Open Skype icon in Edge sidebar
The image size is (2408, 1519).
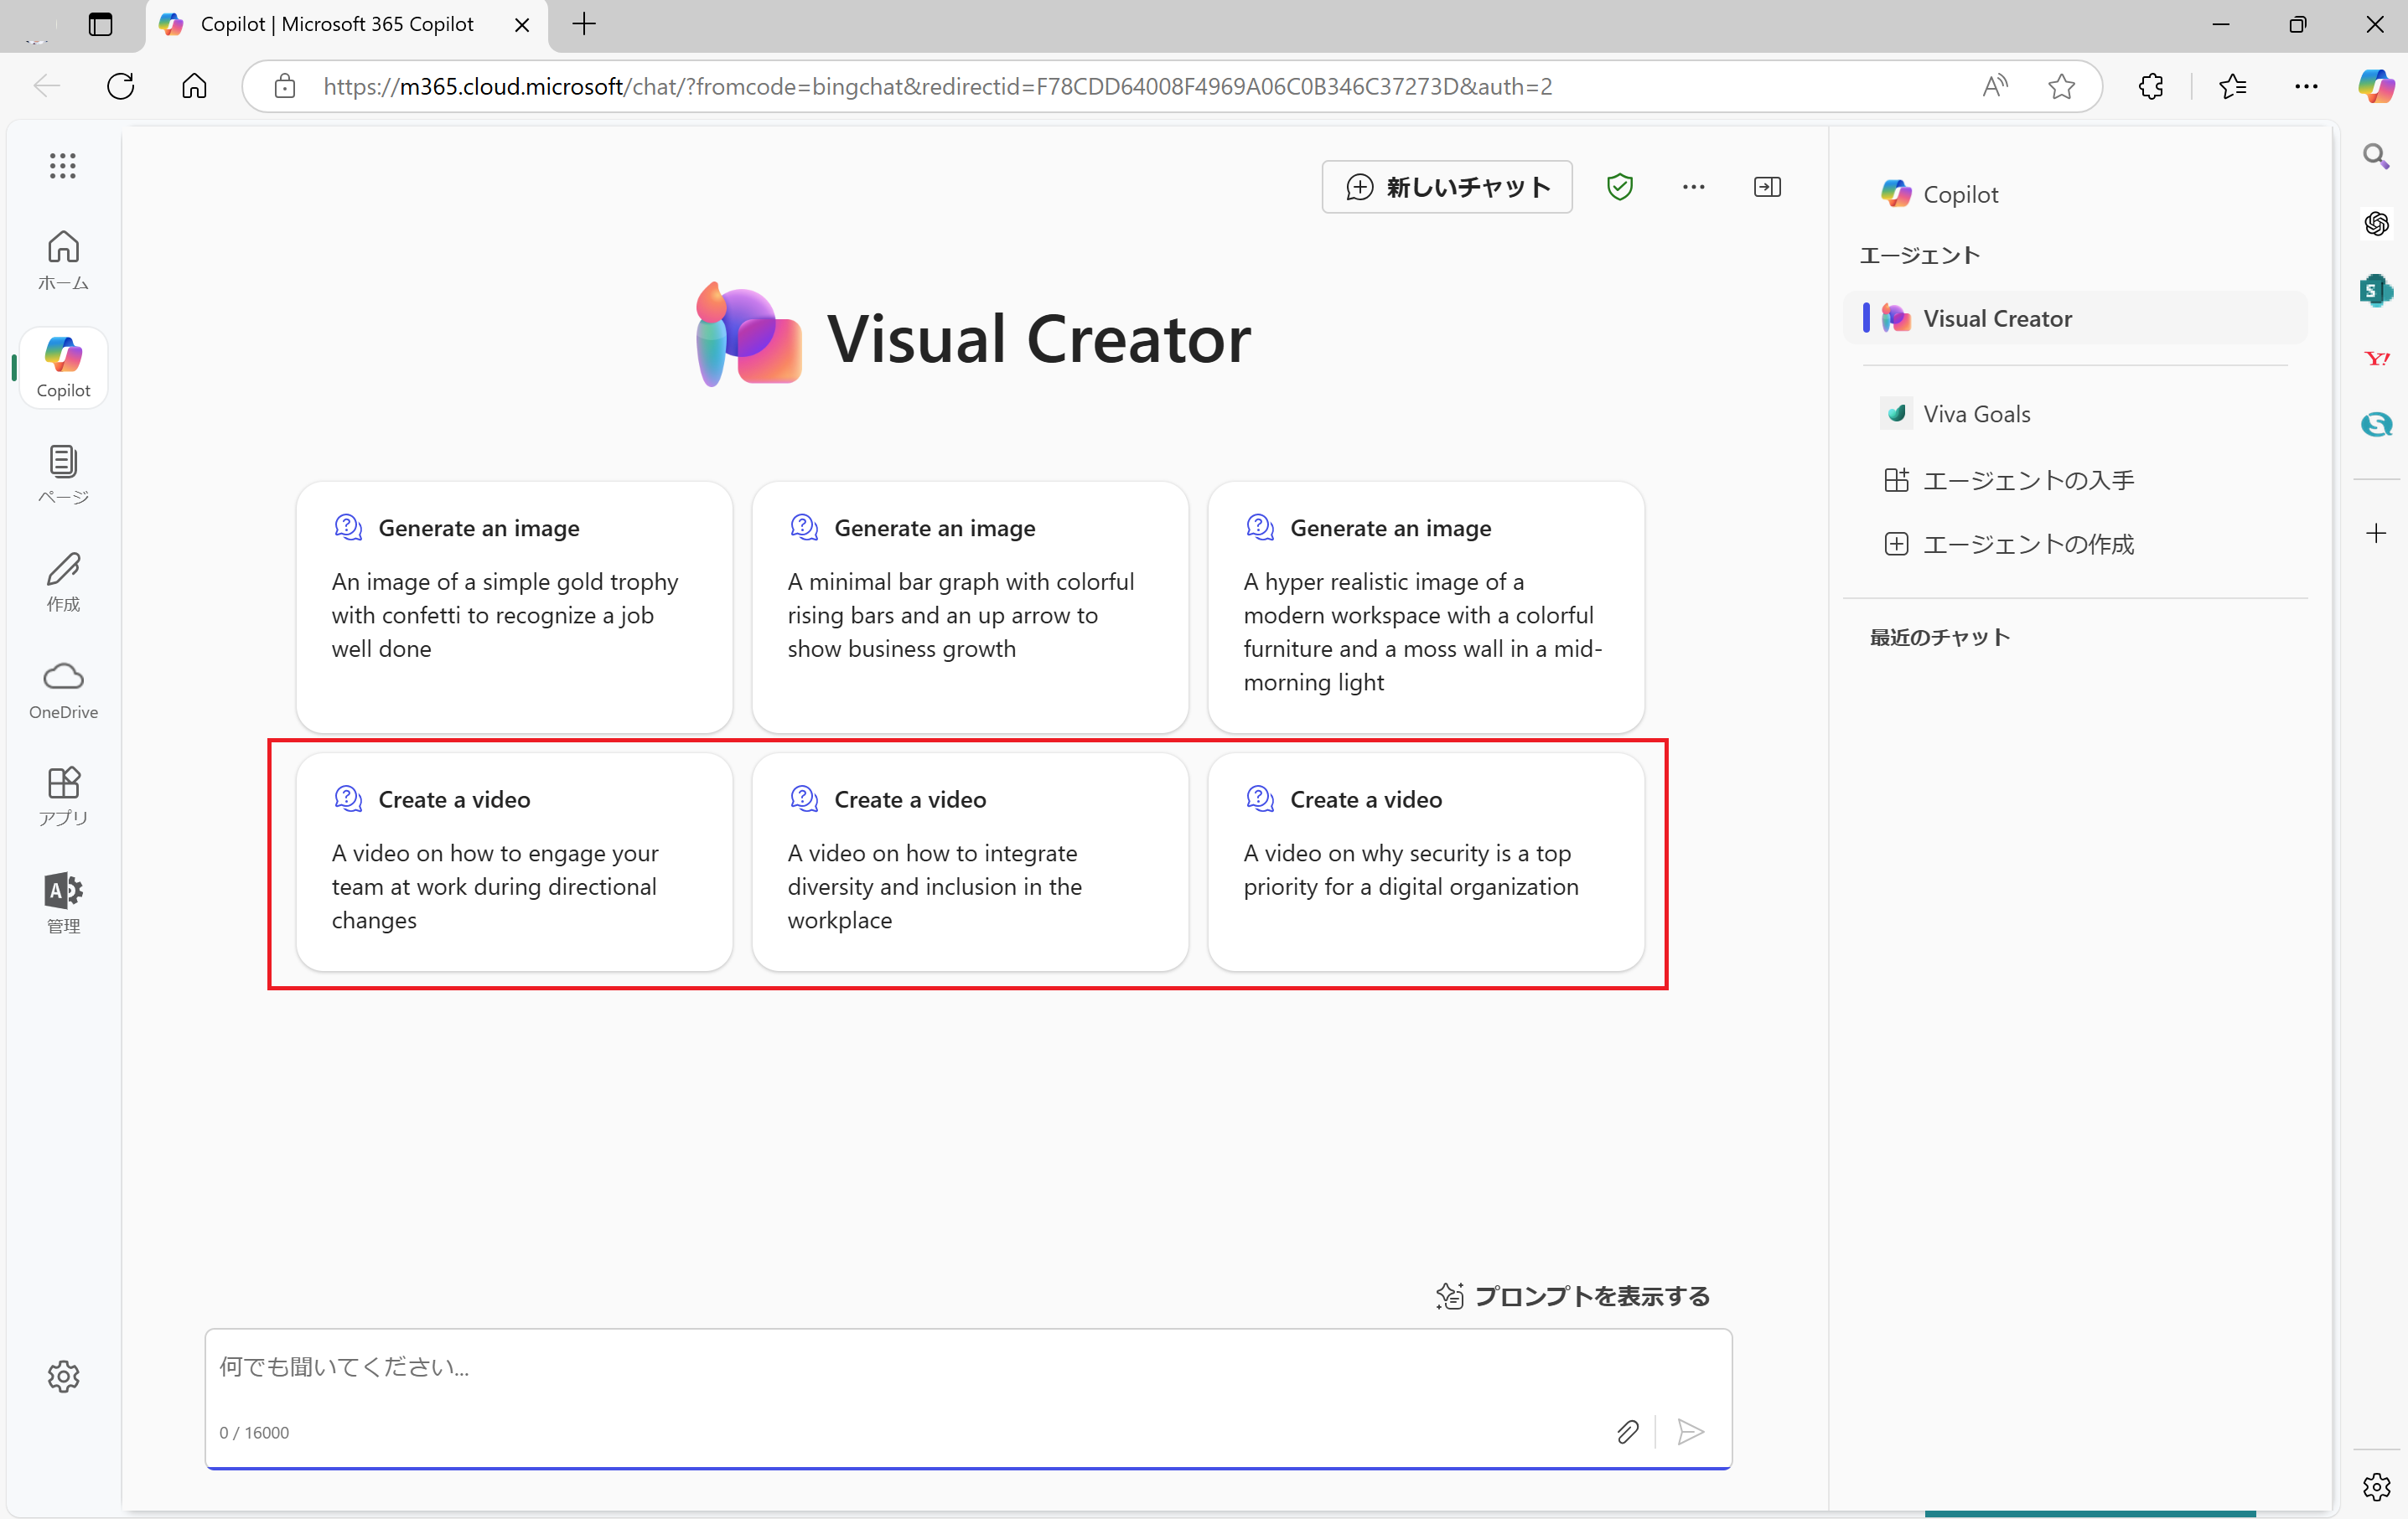pyautogui.click(x=2376, y=425)
